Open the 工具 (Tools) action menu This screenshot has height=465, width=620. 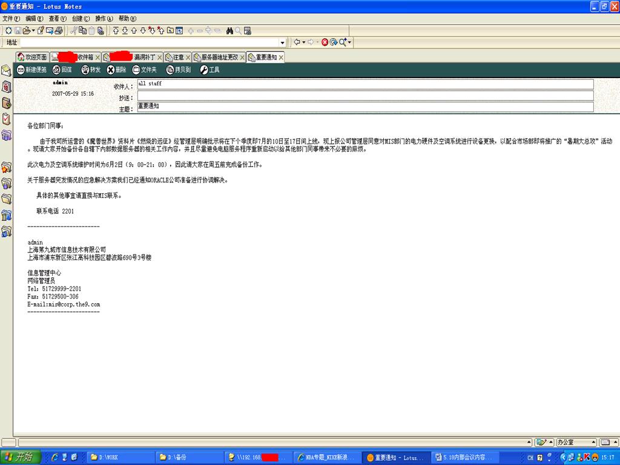click(x=209, y=70)
